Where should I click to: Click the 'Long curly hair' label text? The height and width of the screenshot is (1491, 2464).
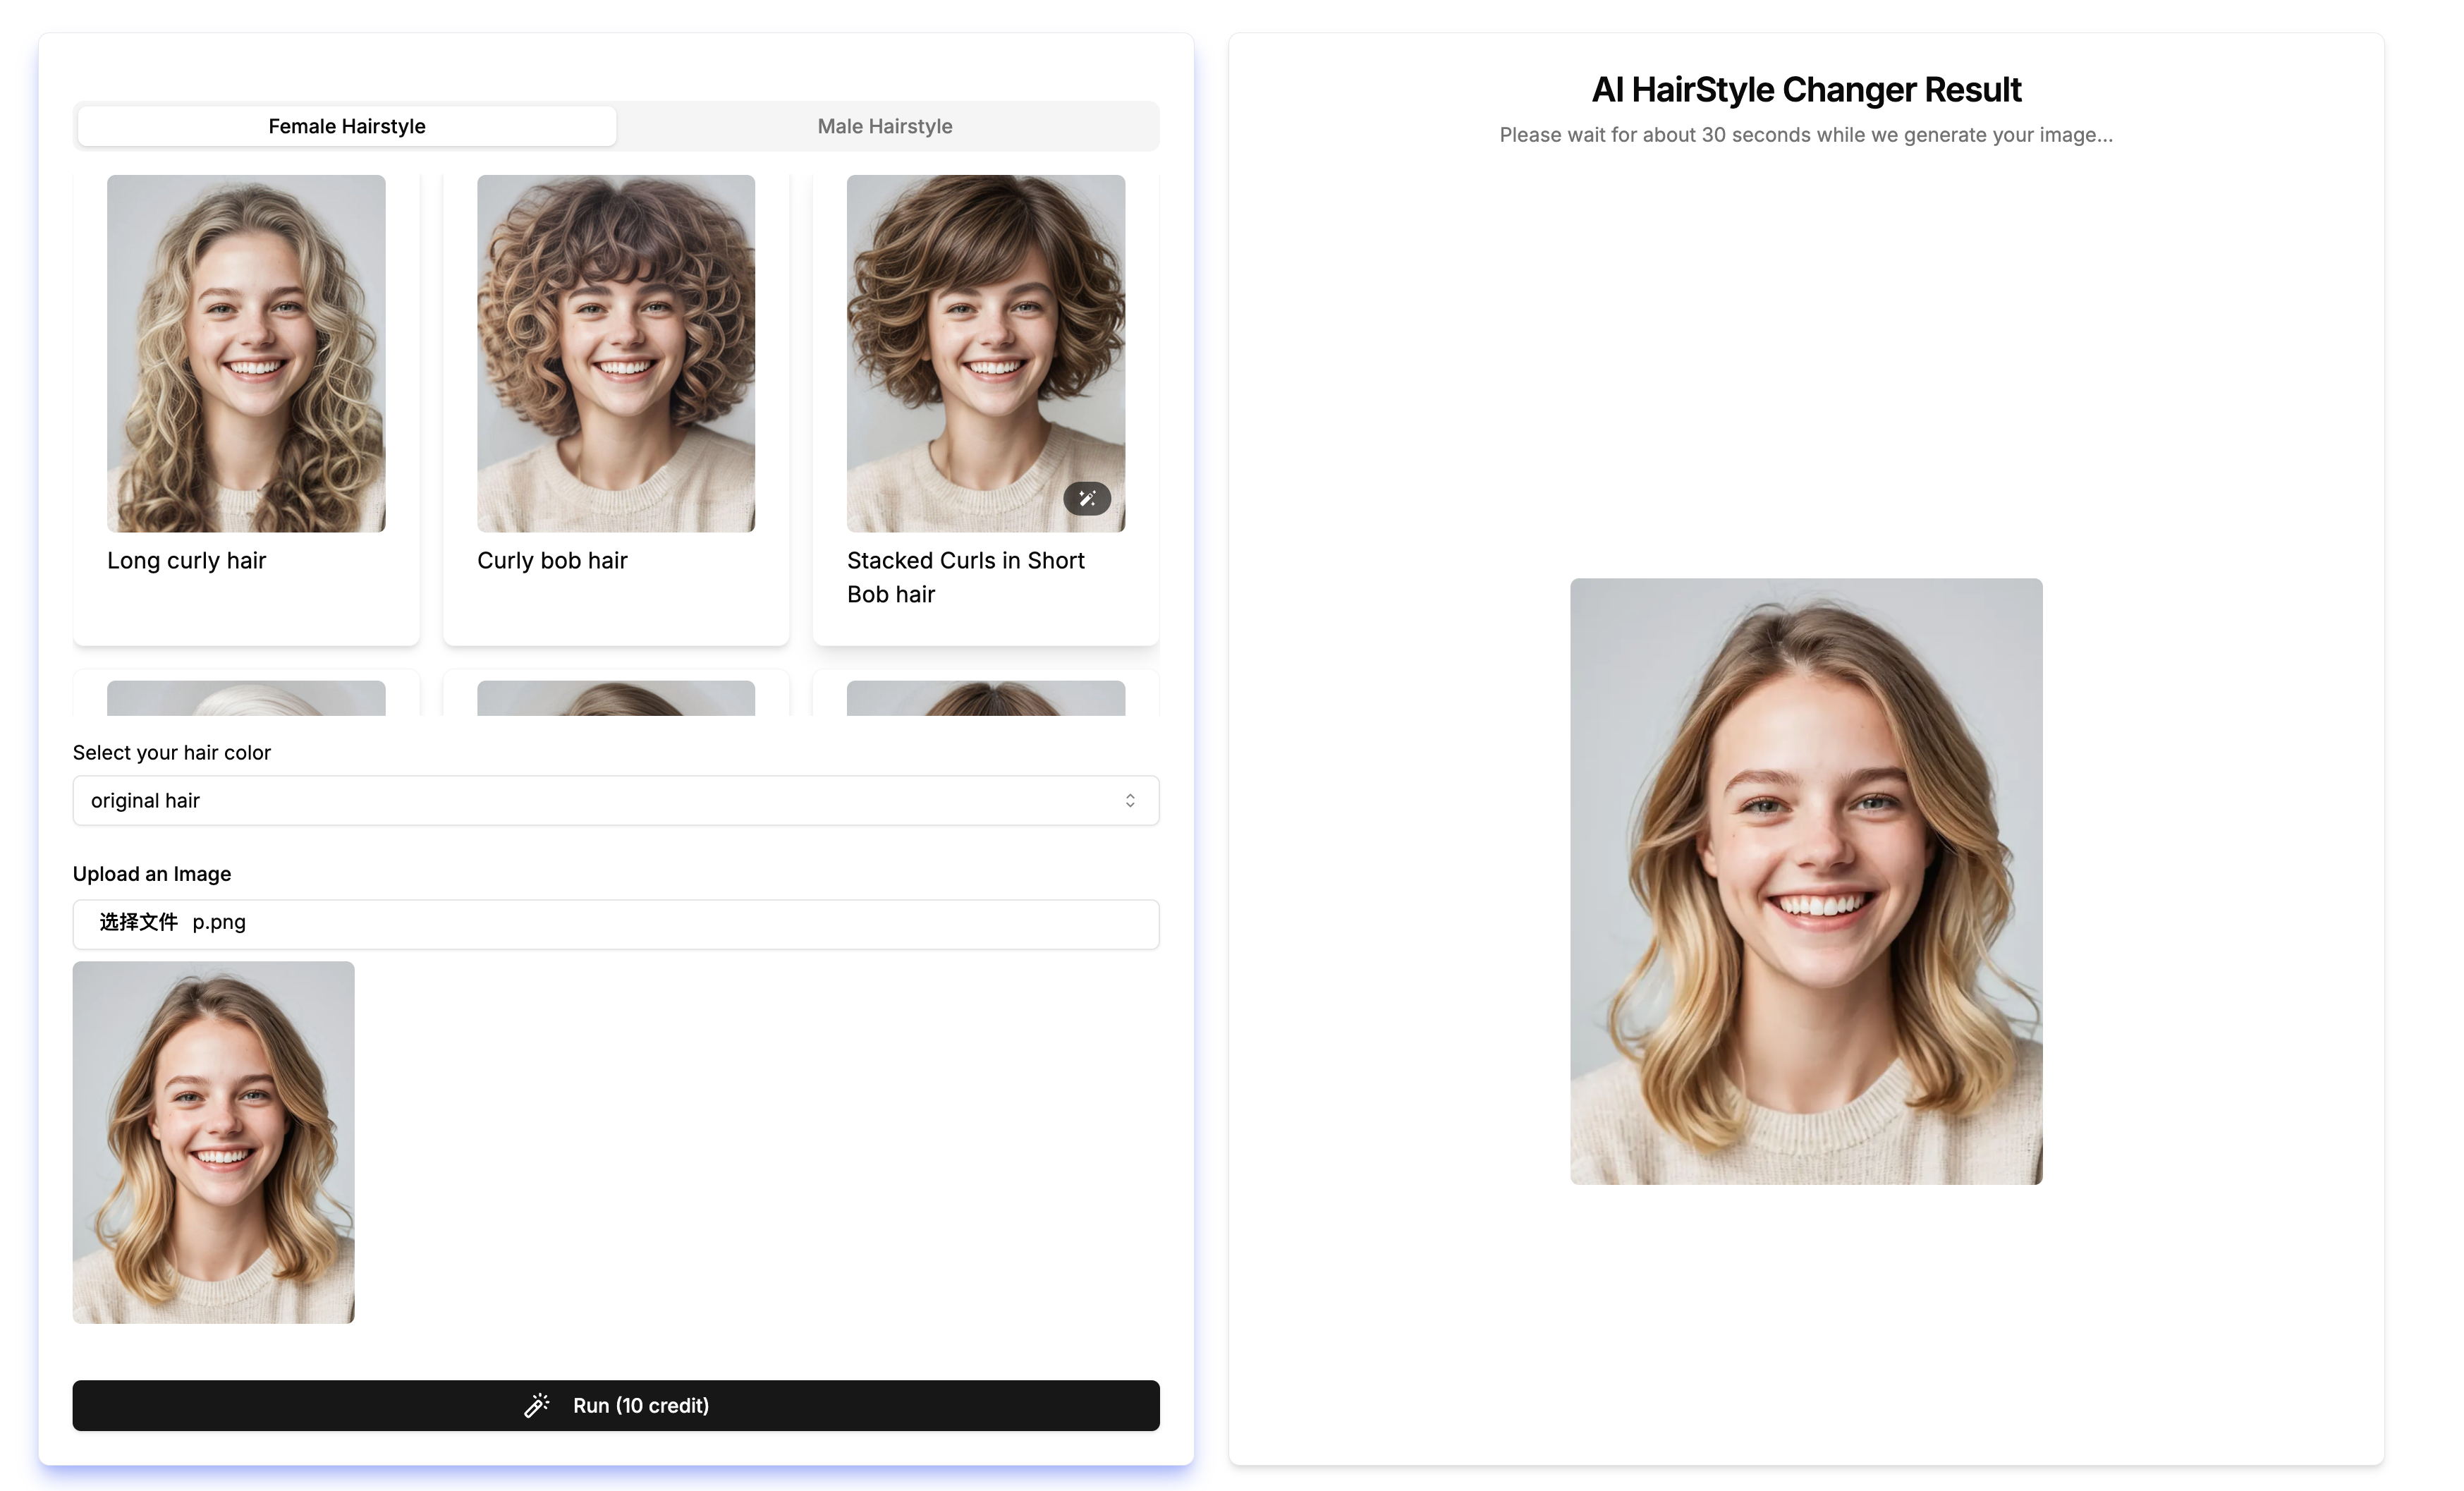click(x=186, y=560)
